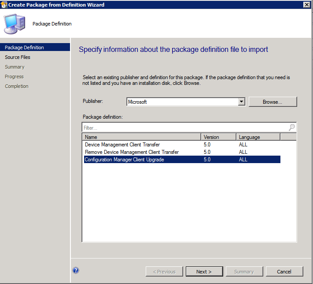Click ALL language of Remove Device Management row
This screenshot has width=313, height=284.
point(243,152)
